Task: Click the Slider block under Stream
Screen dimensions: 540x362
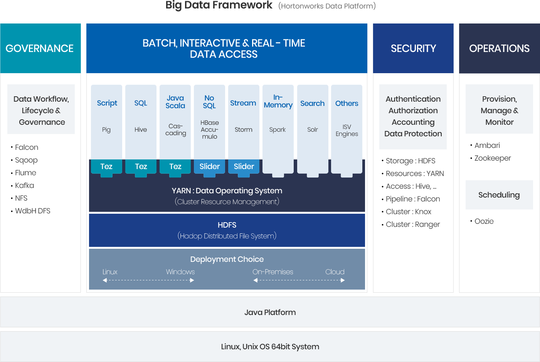Action: tap(244, 167)
